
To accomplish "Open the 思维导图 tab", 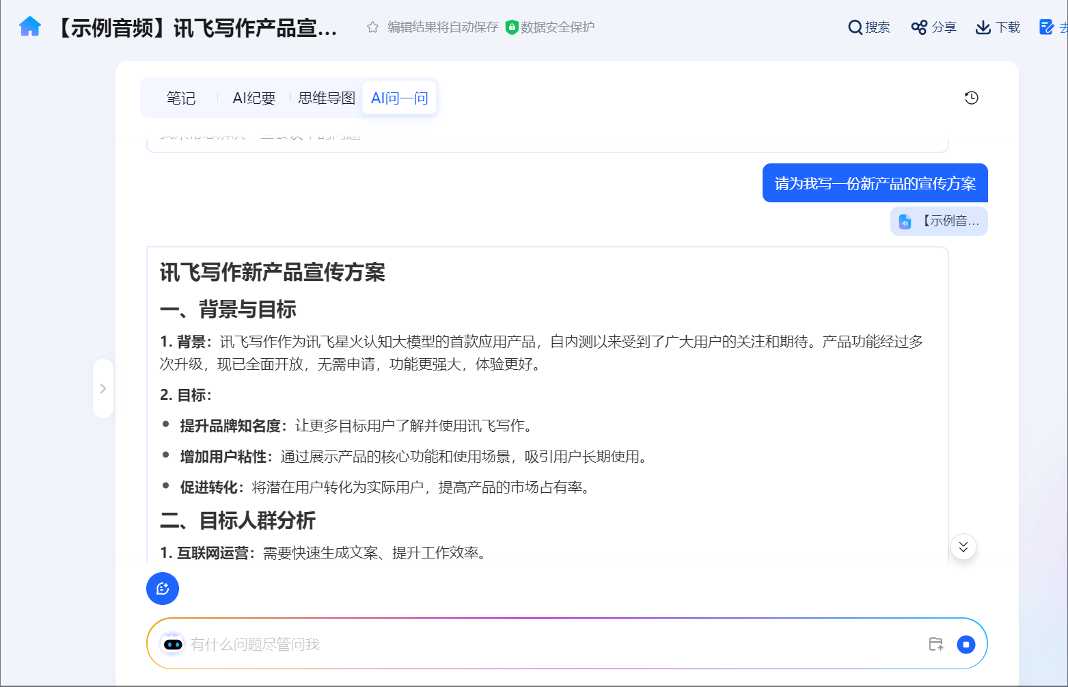I will click(x=327, y=98).
